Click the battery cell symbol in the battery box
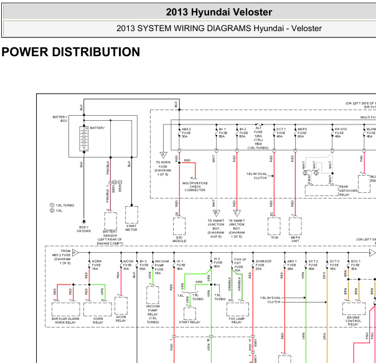The height and width of the screenshot is (363, 376). [x=83, y=139]
